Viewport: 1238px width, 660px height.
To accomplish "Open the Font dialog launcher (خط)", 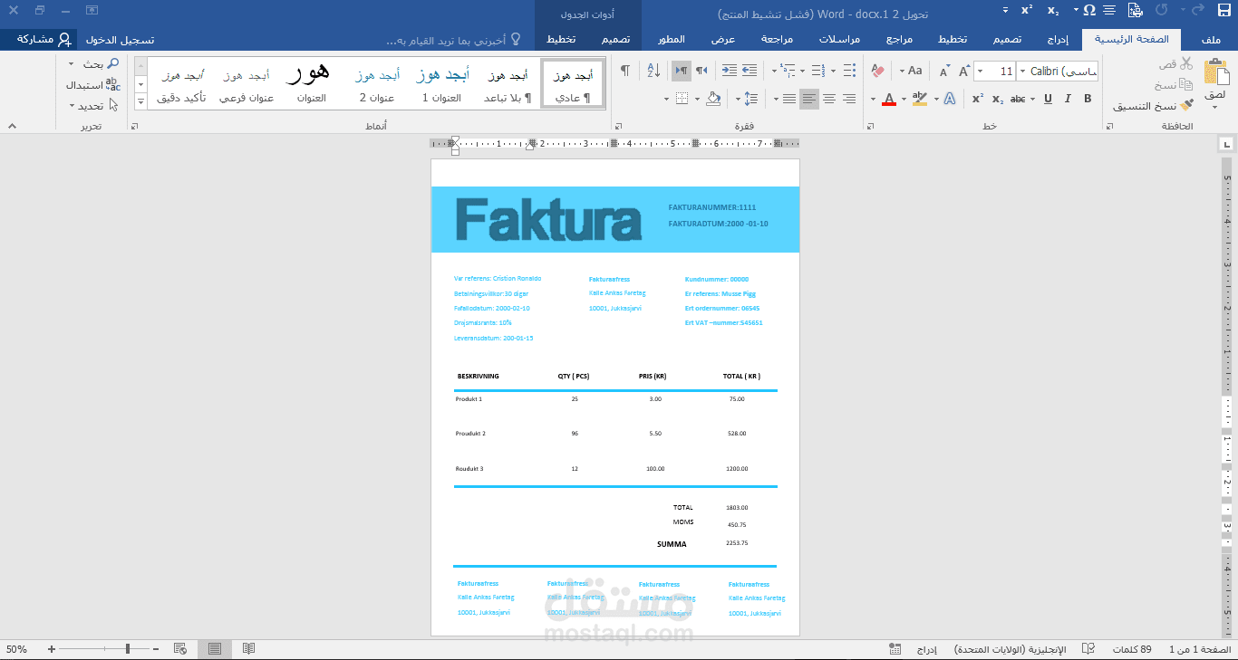I will tap(872, 127).
